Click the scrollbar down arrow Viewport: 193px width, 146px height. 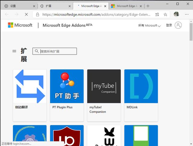coord(191,144)
